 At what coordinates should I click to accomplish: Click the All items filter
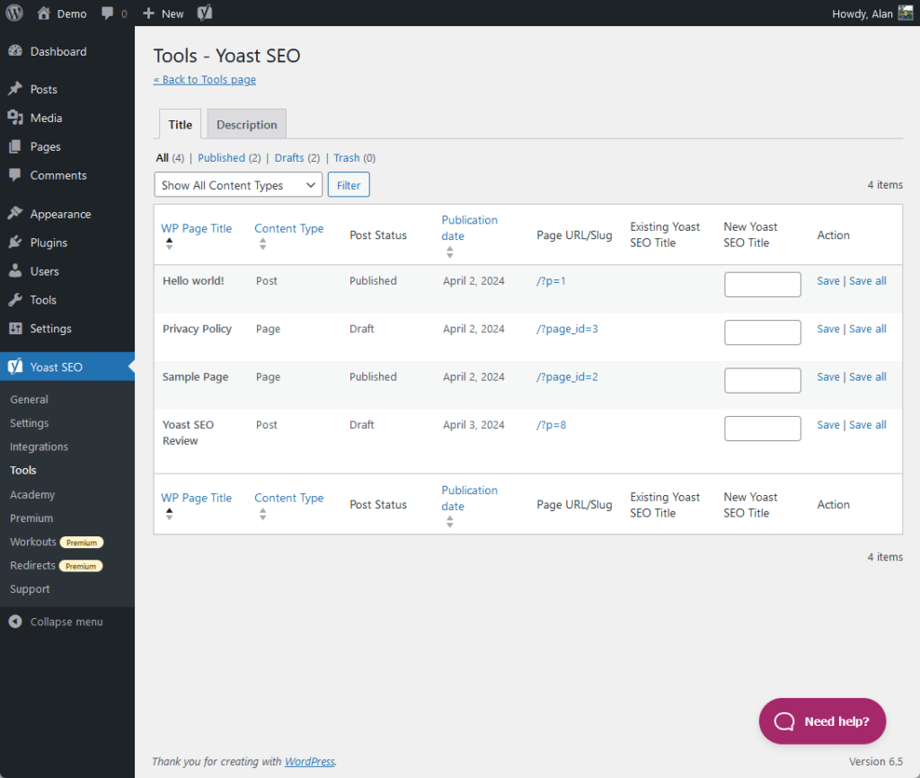click(163, 158)
